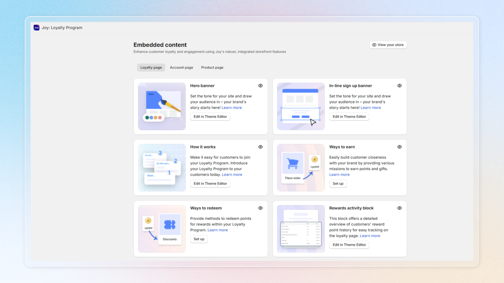504x283 pixels.
Task: Click the Ways to earn card title
Action: pyautogui.click(x=342, y=147)
